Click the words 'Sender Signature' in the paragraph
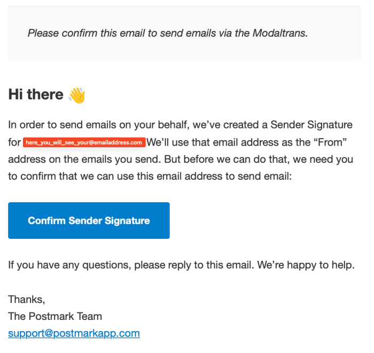374x353 pixels. 311,125
